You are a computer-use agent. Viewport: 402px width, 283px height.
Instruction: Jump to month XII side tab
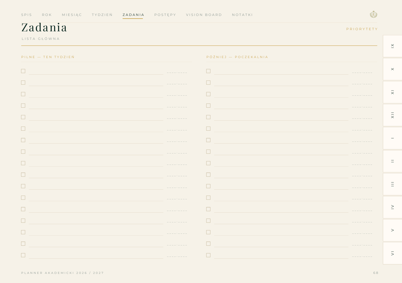[393, 115]
